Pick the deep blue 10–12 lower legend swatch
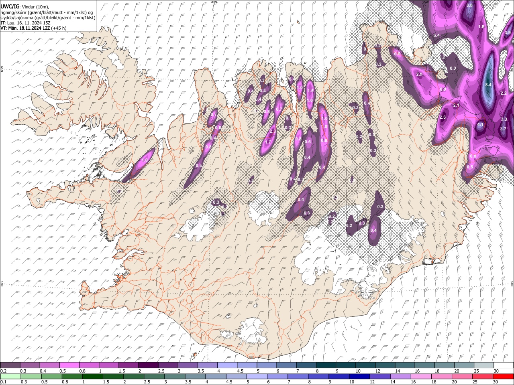 (x=359, y=376)
